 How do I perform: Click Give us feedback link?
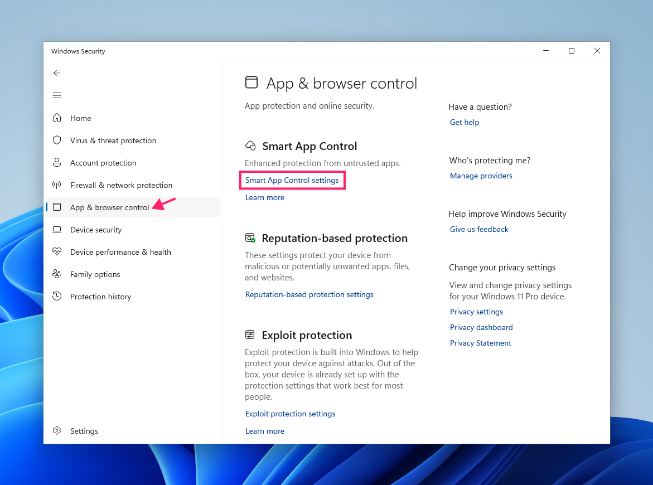pos(478,229)
